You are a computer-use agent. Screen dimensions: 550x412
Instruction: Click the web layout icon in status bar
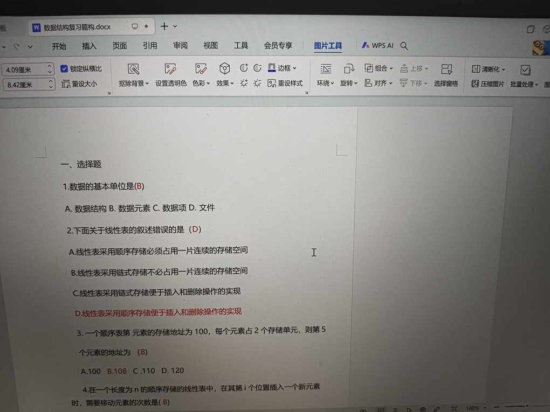423,409
